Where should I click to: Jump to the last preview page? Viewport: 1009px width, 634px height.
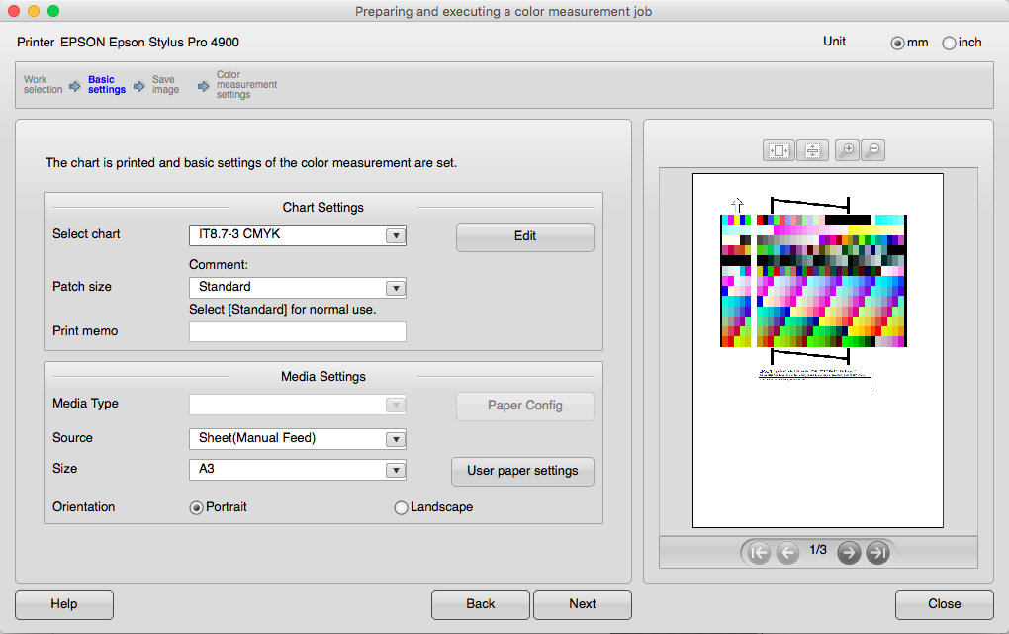tap(877, 552)
